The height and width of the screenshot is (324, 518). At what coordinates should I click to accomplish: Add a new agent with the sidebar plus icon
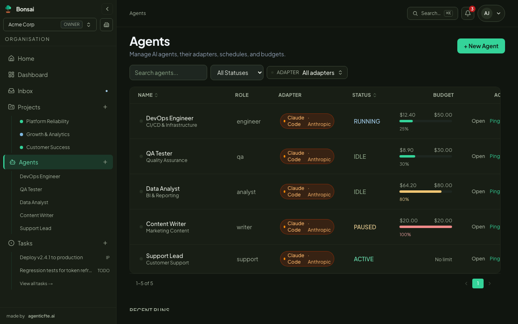pyautogui.click(x=105, y=162)
